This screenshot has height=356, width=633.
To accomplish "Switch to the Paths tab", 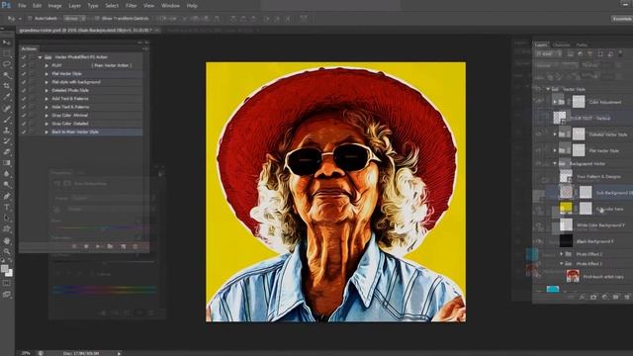I will [x=582, y=44].
